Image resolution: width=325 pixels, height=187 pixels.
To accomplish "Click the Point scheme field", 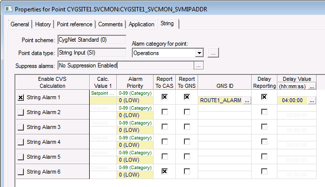I will coord(92,40).
